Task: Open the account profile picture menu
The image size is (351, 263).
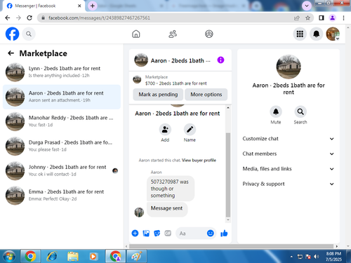Action: [333, 34]
